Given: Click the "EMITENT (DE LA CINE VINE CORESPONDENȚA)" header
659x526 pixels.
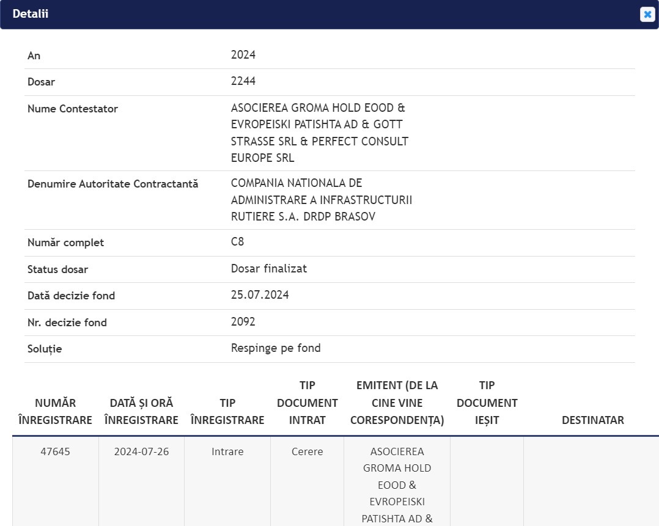Looking at the screenshot, I should click(397, 403).
